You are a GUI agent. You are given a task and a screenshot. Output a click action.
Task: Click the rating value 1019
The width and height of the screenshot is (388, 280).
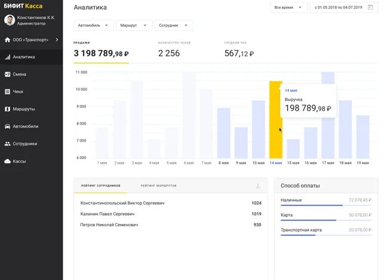pyautogui.click(x=256, y=214)
